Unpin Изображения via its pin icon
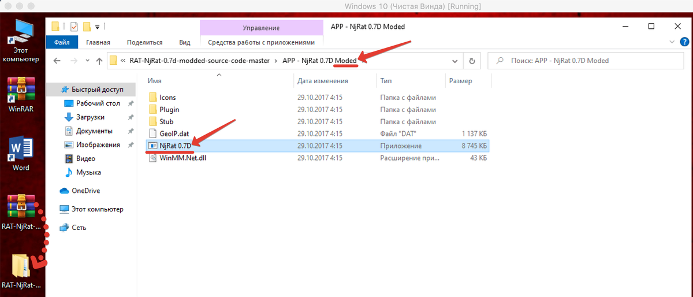The height and width of the screenshot is (297, 693). [x=131, y=145]
